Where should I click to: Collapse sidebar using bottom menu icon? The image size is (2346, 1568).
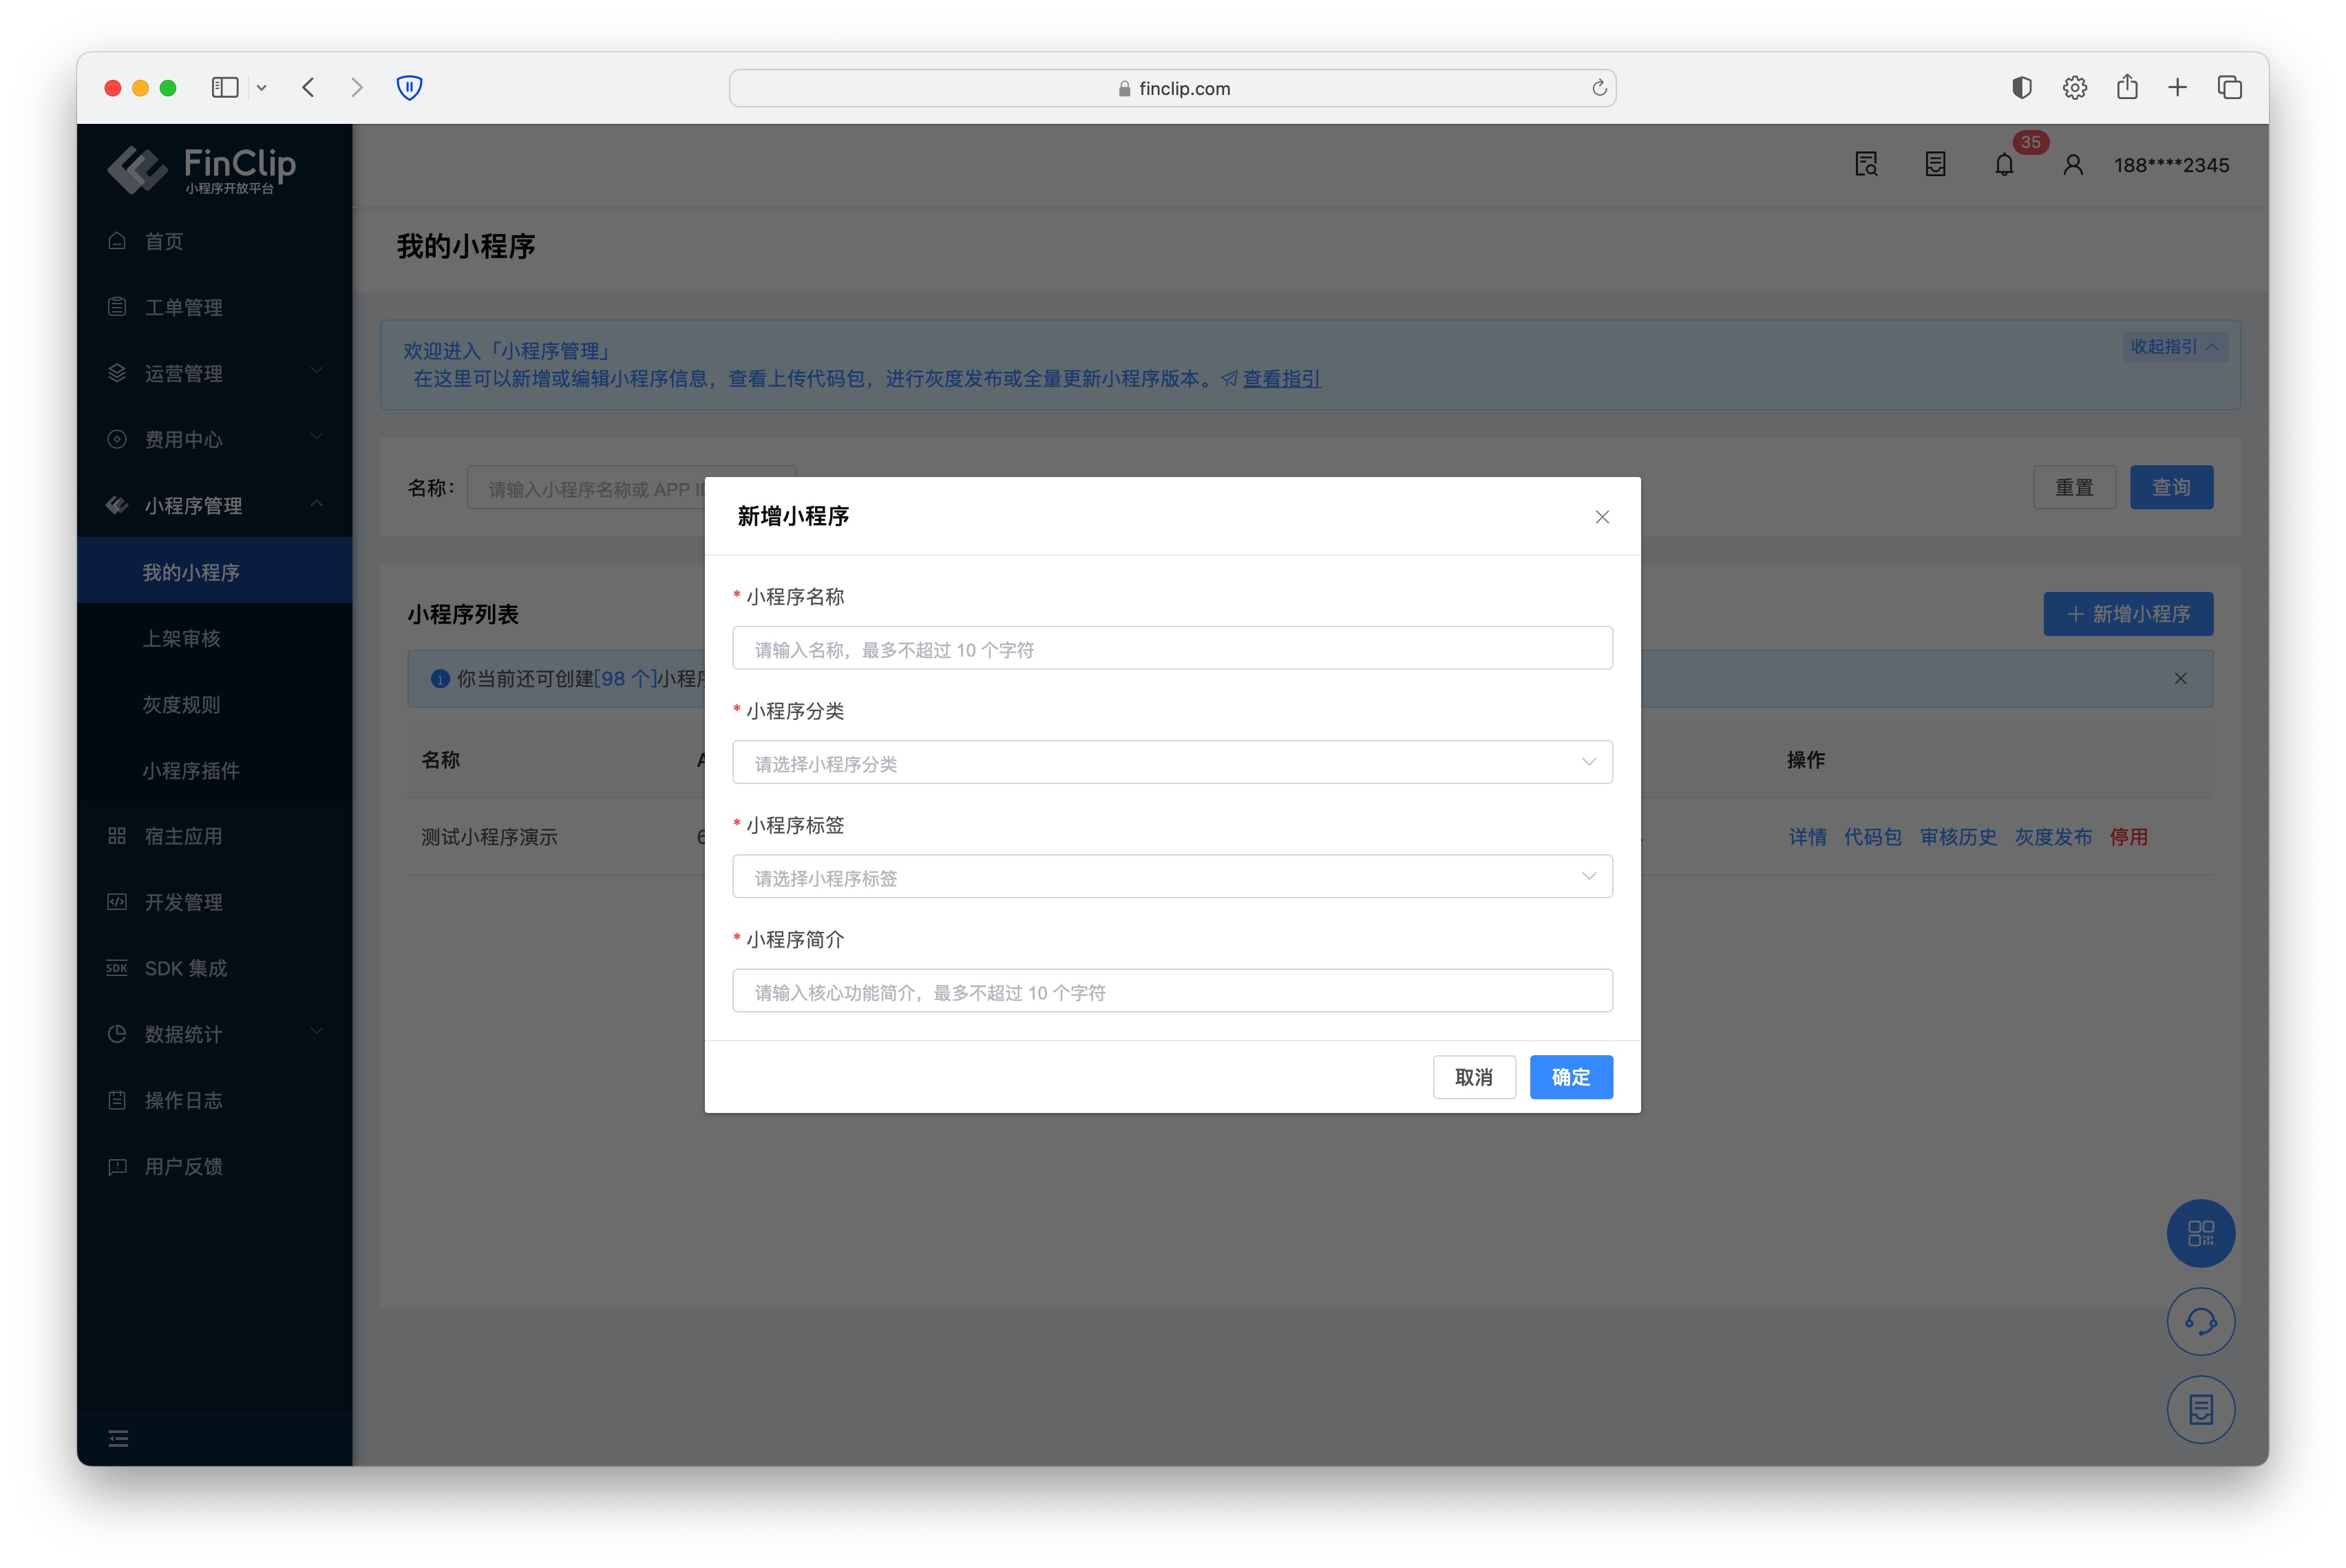[118, 1438]
